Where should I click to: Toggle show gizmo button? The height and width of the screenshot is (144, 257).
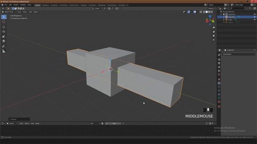tap(189, 12)
